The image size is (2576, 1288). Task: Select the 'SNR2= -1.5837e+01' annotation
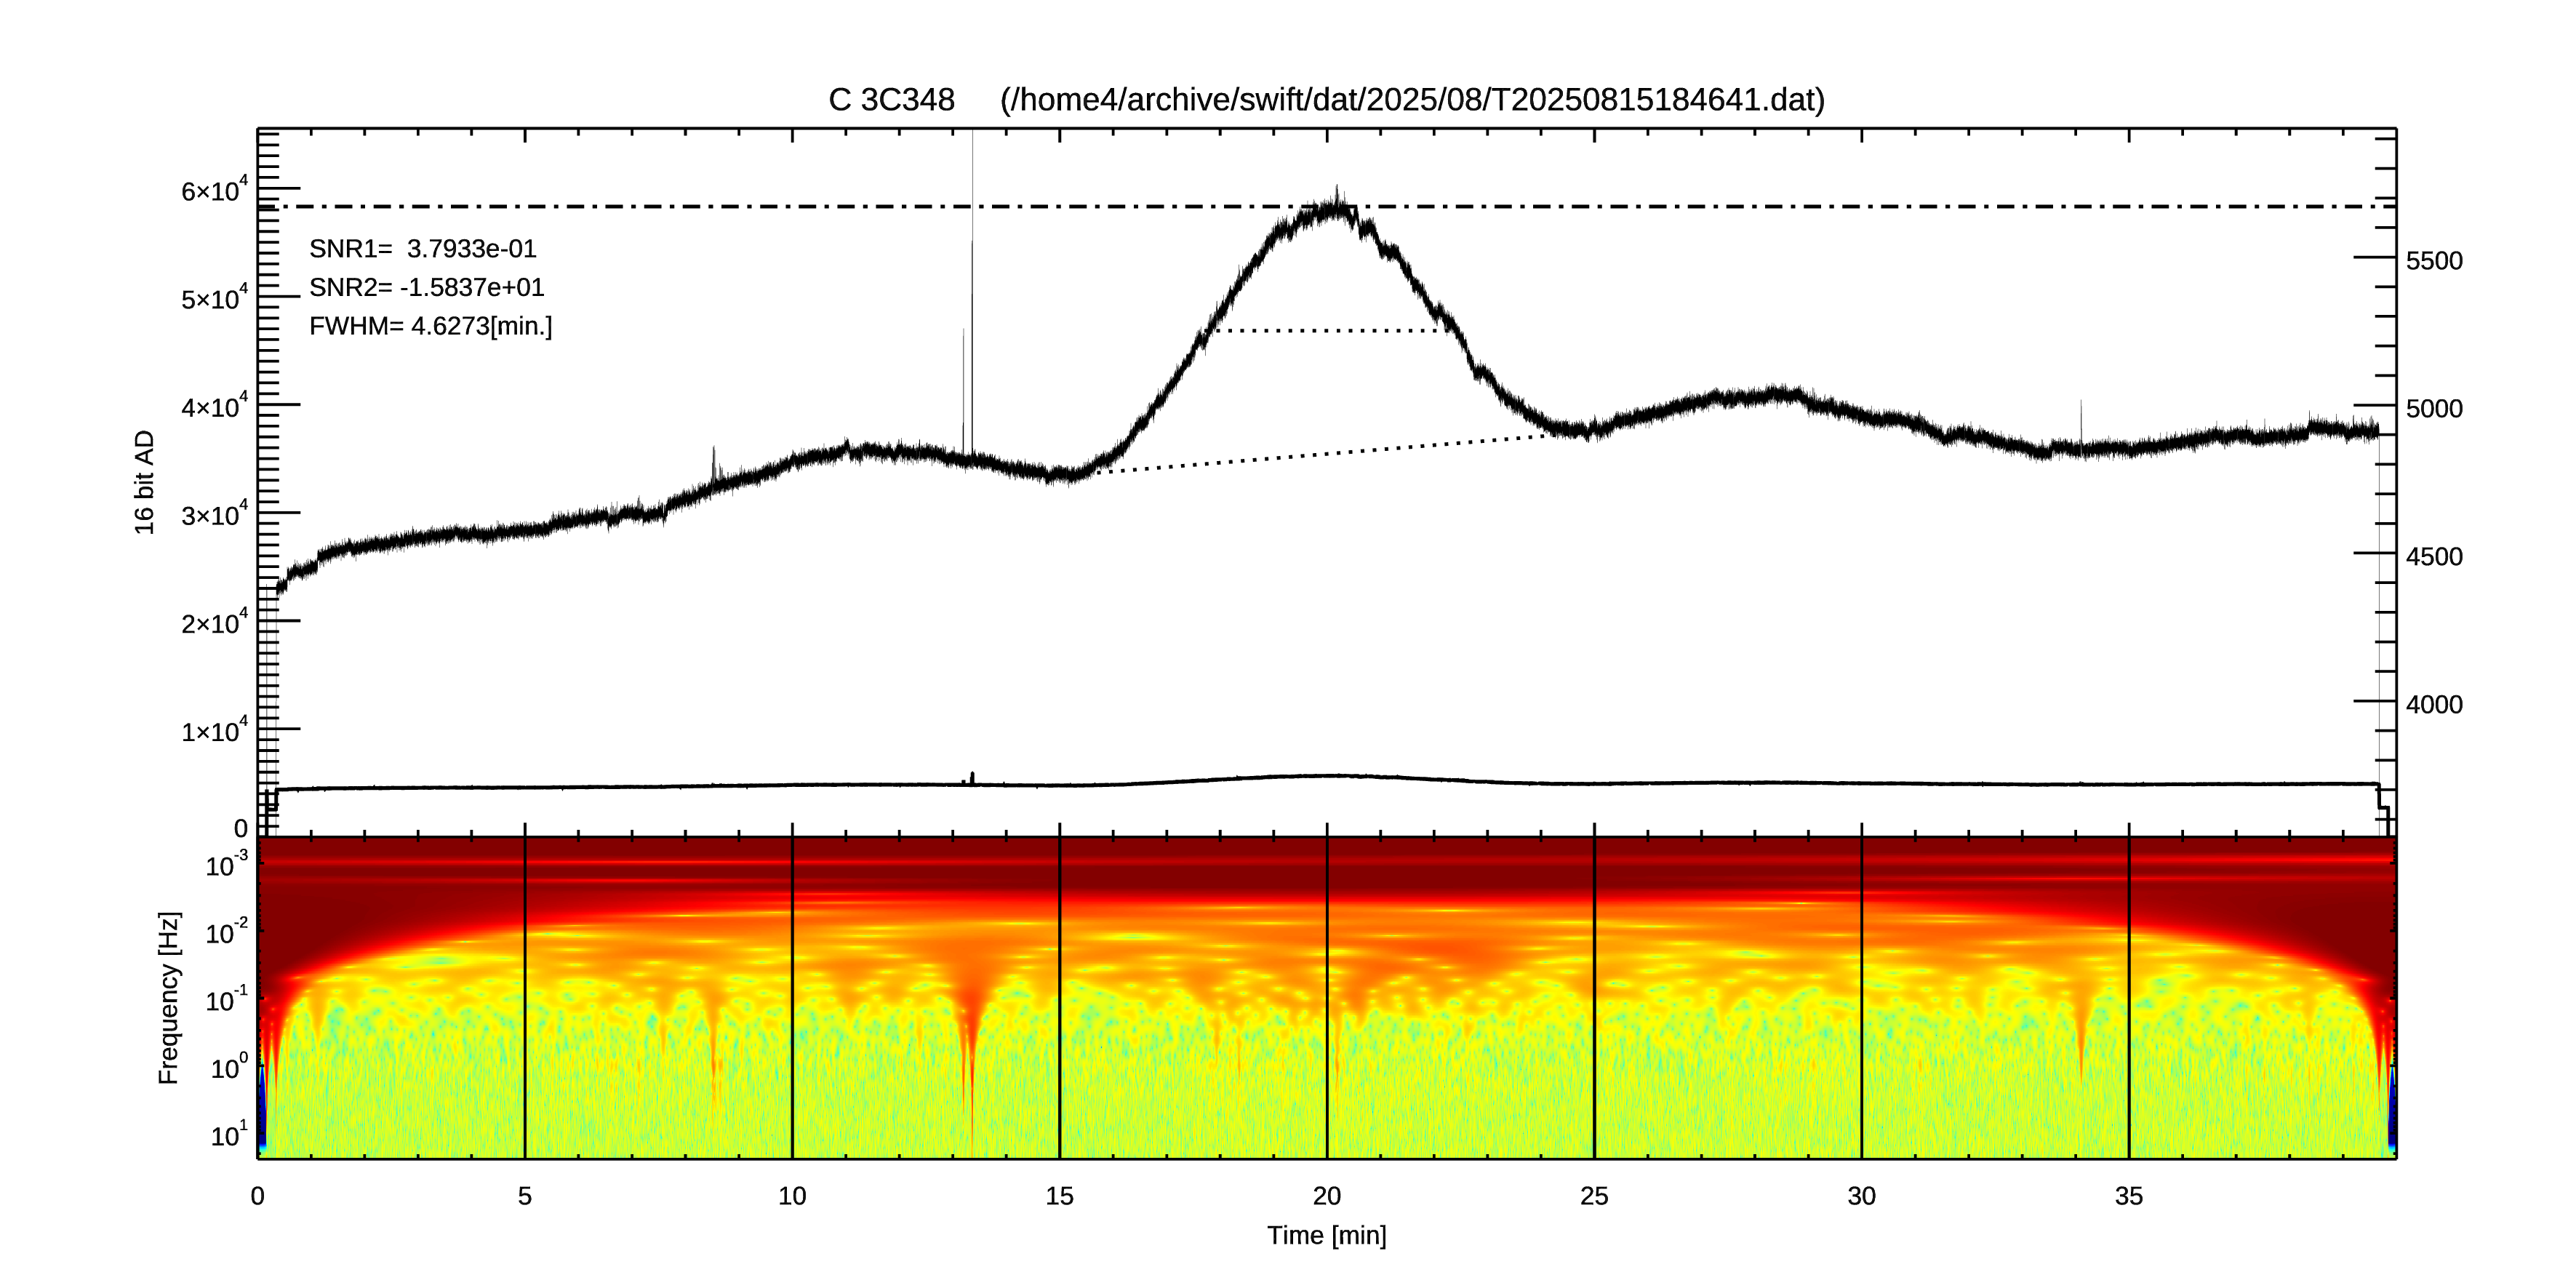(427, 287)
